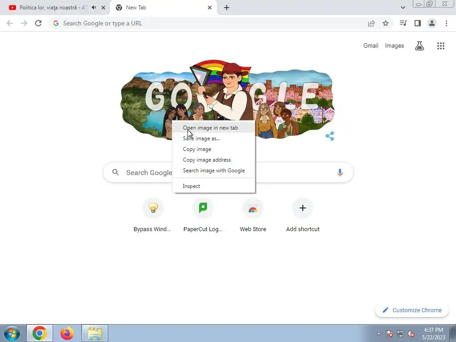Open a new tab with plus button
This screenshot has width=456, height=342.
click(x=227, y=8)
